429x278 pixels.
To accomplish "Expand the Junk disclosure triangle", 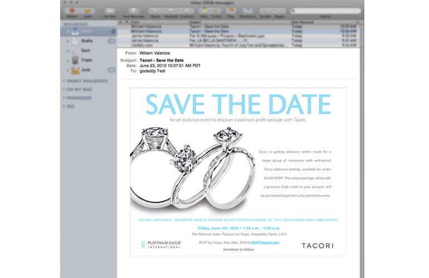I will pos(67,70).
